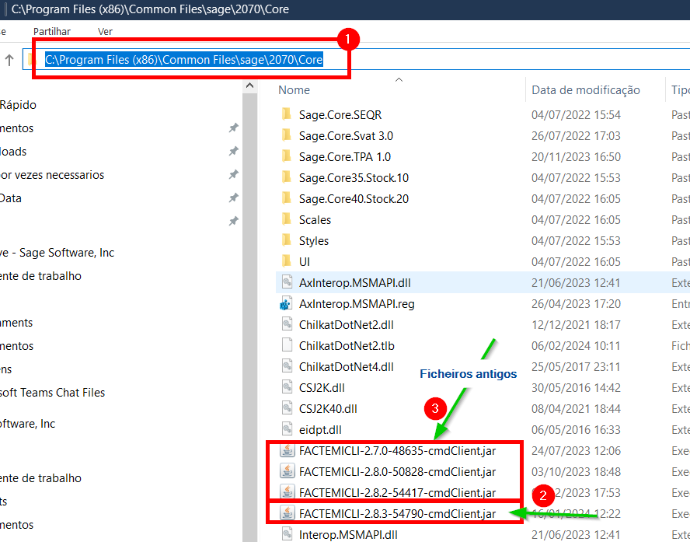Screen dimensions: 690x542
Task: Click ChilkatDotNet2.tlb blank file icon
Action: (x=287, y=345)
